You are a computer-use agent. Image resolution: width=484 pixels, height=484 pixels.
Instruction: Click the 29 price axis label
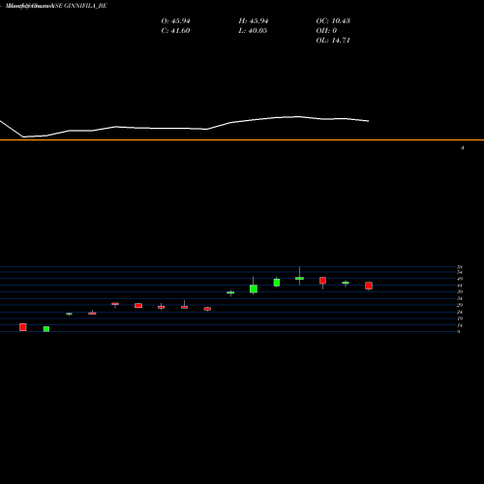[x=460, y=305]
